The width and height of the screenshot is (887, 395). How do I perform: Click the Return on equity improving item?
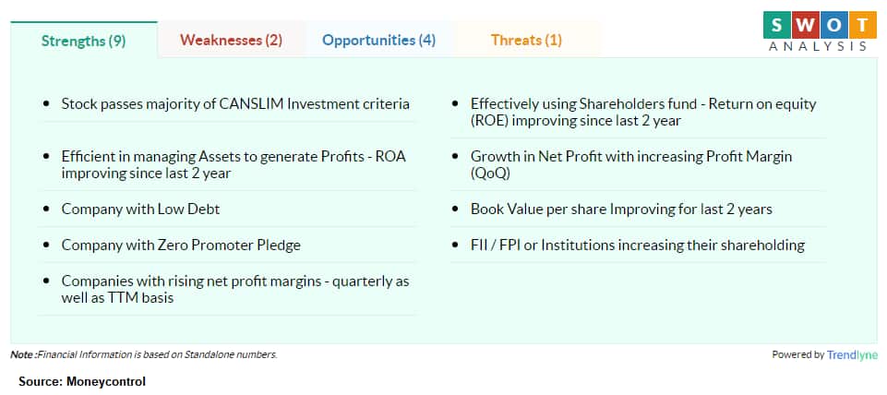(638, 112)
